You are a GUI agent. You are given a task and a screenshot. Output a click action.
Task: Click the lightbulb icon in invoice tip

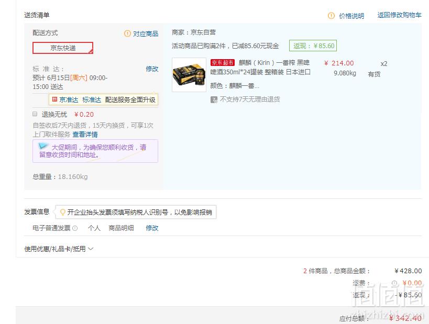click(x=63, y=212)
